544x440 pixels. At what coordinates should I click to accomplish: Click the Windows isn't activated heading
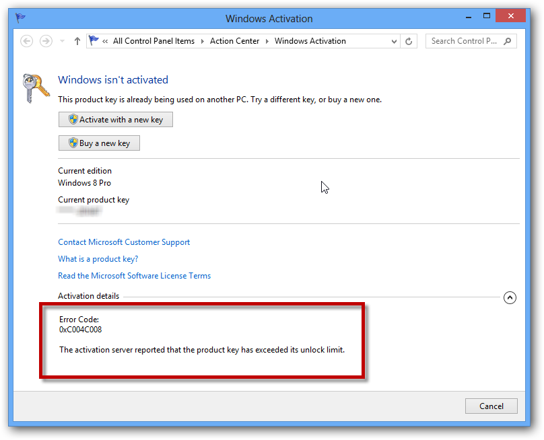113,80
